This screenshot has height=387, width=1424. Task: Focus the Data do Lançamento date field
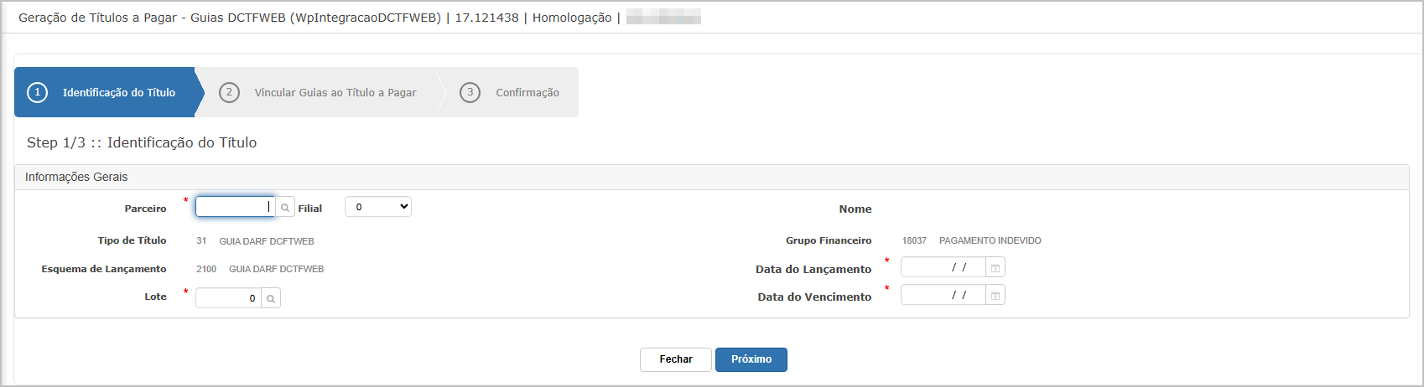coord(943,268)
